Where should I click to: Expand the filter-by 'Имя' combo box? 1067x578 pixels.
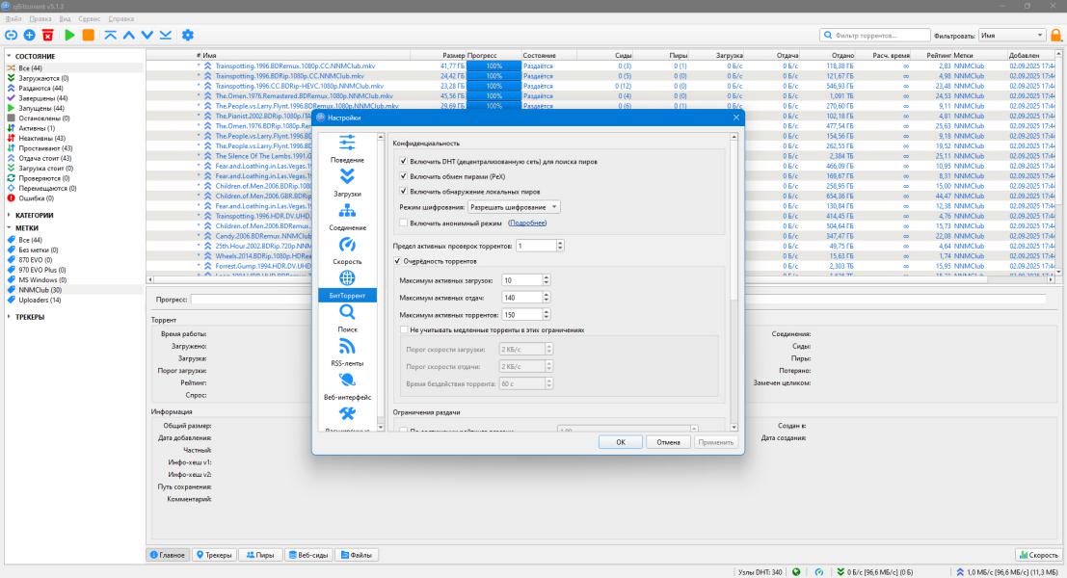coord(1011,35)
